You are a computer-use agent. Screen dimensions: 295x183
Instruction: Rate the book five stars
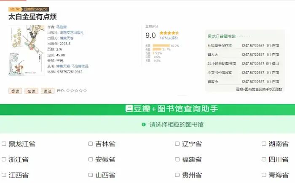85,91
